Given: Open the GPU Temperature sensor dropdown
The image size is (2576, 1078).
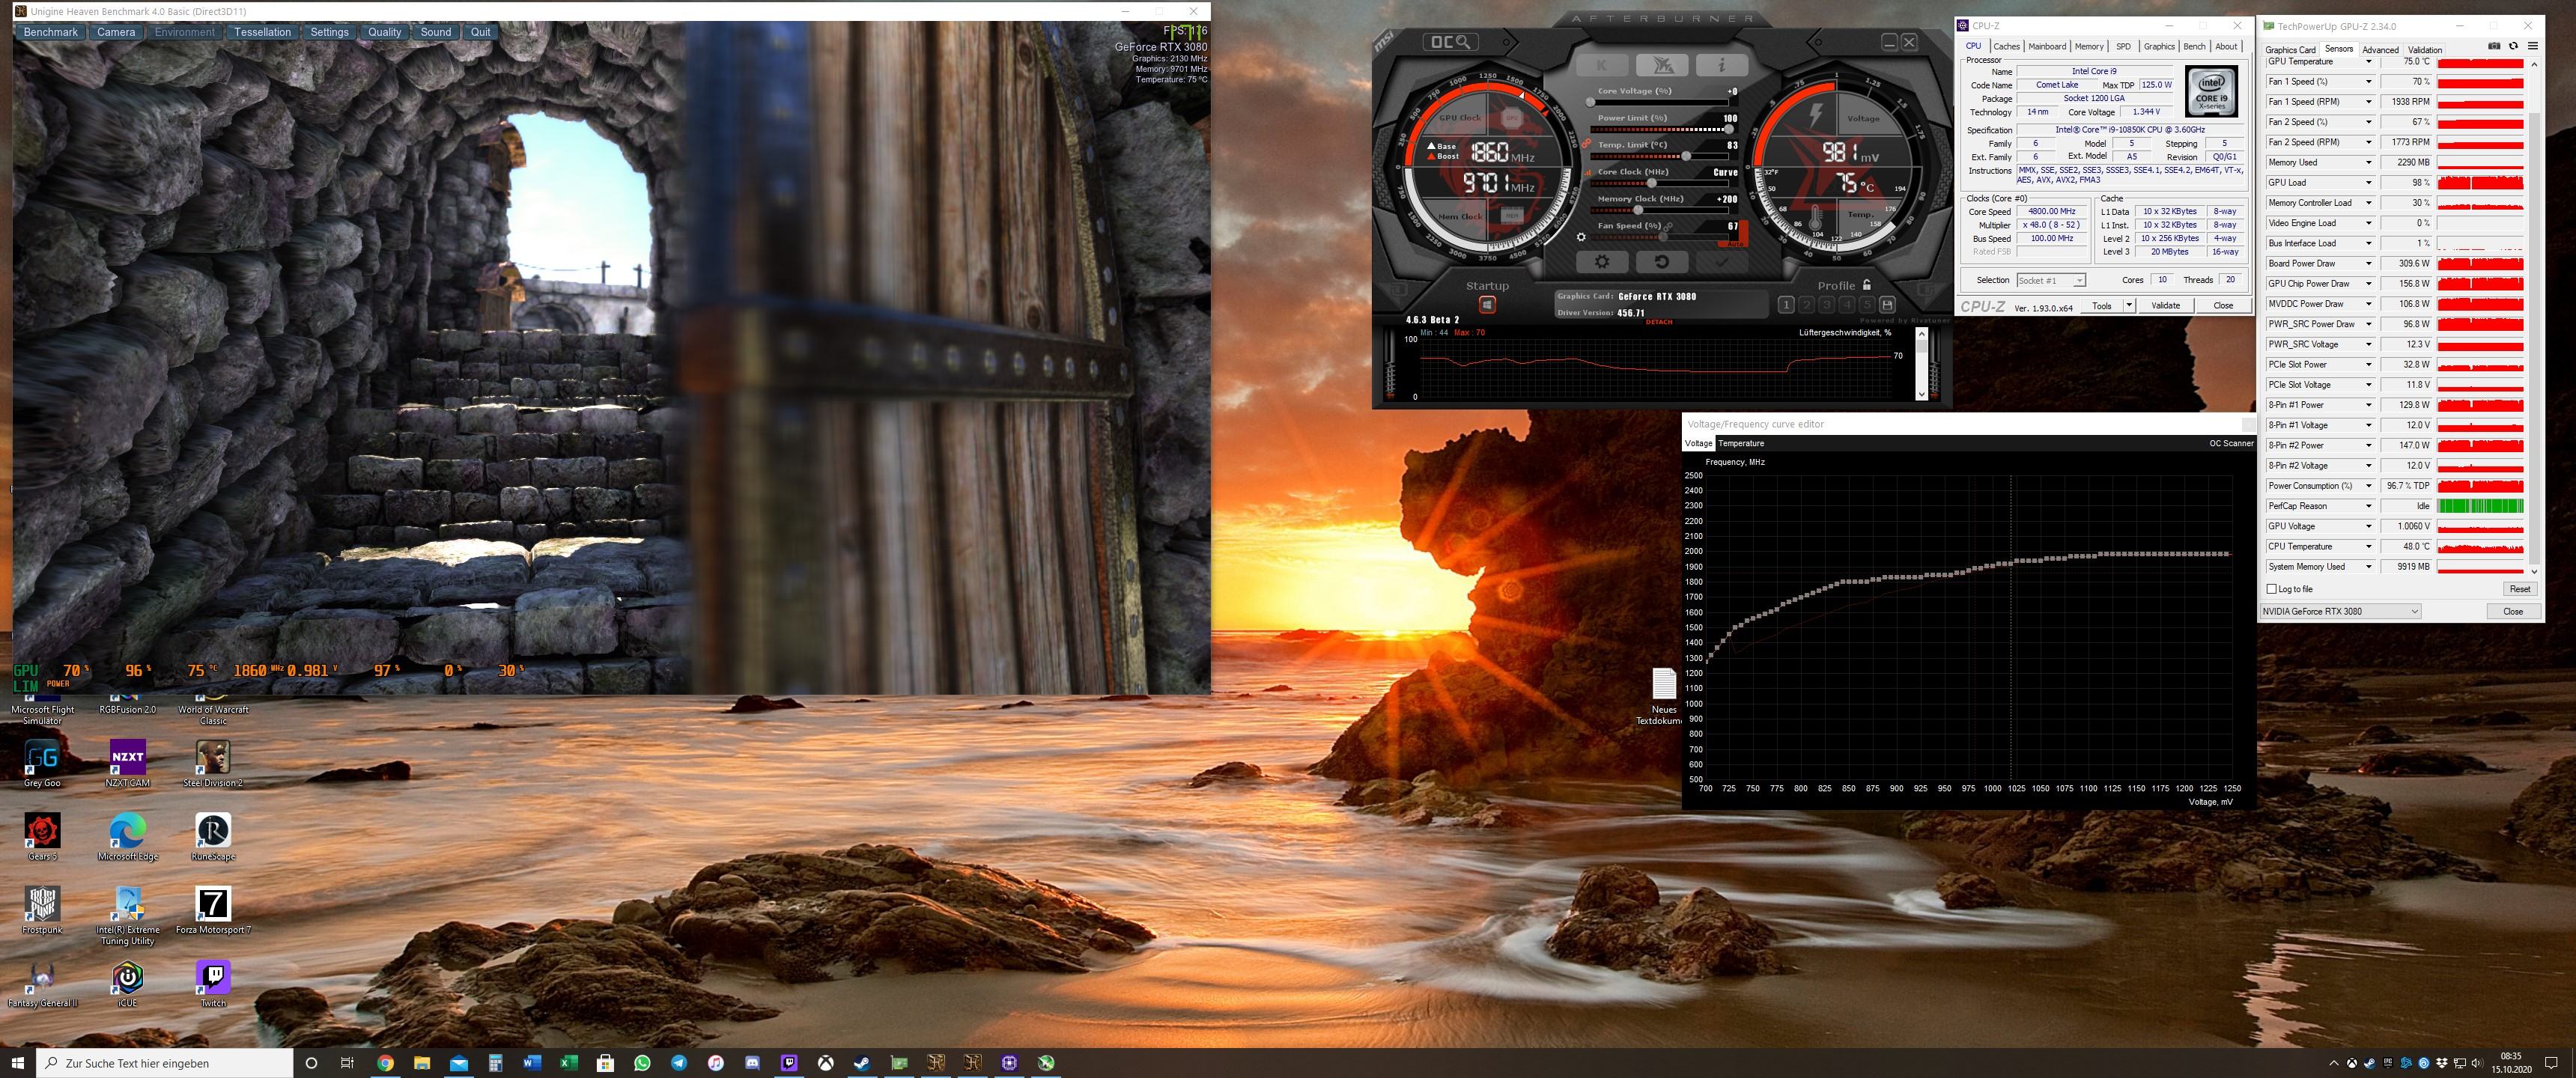Looking at the screenshot, I should pyautogui.click(x=2368, y=62).
